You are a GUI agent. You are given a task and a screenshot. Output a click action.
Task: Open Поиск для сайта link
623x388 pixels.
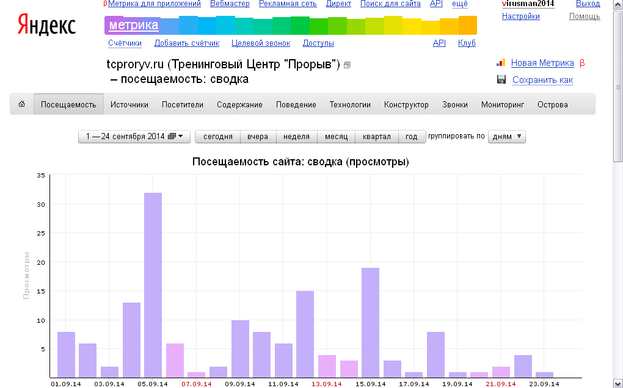(x=390, y=4)
